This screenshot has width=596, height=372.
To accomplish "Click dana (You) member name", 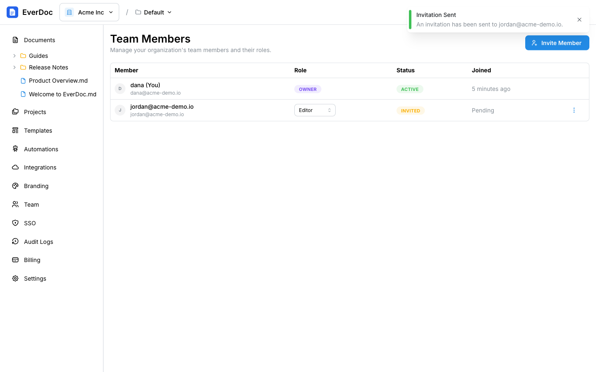I will click(145, 85).
